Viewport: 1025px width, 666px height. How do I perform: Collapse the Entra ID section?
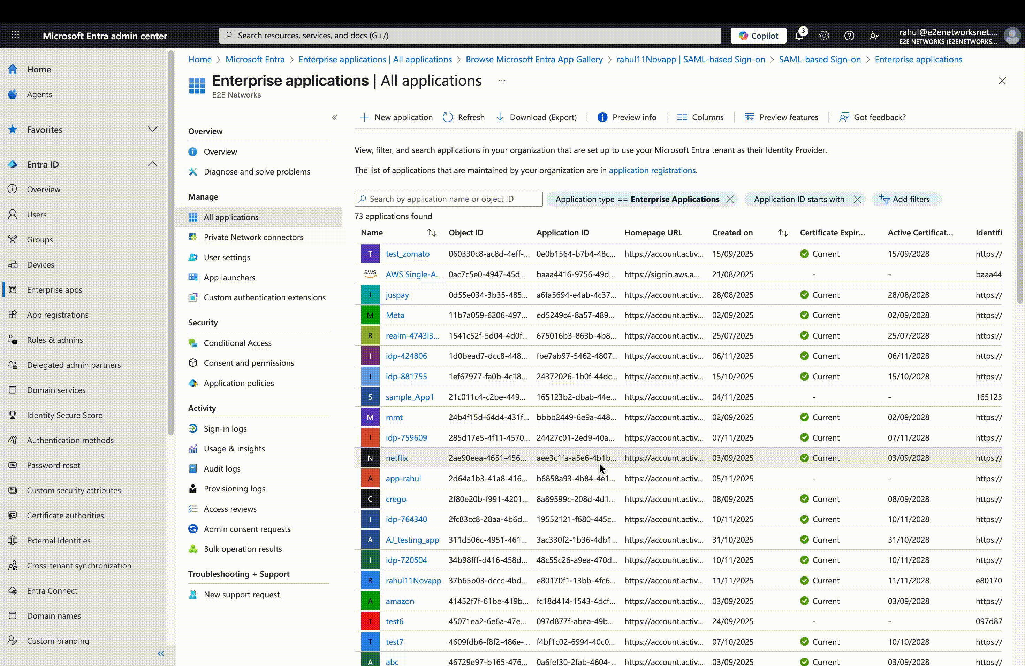(x=153, y=164)
